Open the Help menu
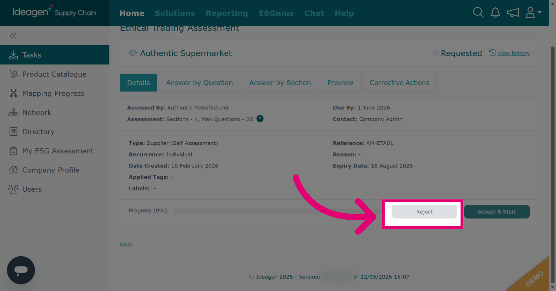This screenshot has height=291, width=556. click(344, 13)
